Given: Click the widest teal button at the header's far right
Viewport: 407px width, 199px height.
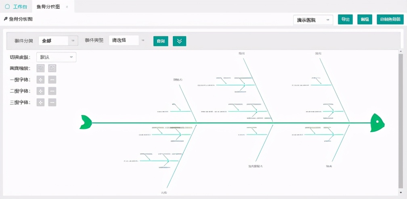Looking at the screenshot, I should point(390,19).
